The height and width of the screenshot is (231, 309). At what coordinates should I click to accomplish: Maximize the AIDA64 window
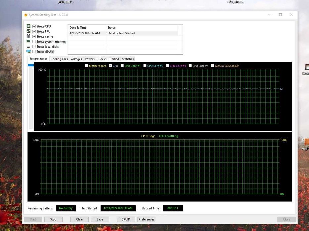coord(281,15)
